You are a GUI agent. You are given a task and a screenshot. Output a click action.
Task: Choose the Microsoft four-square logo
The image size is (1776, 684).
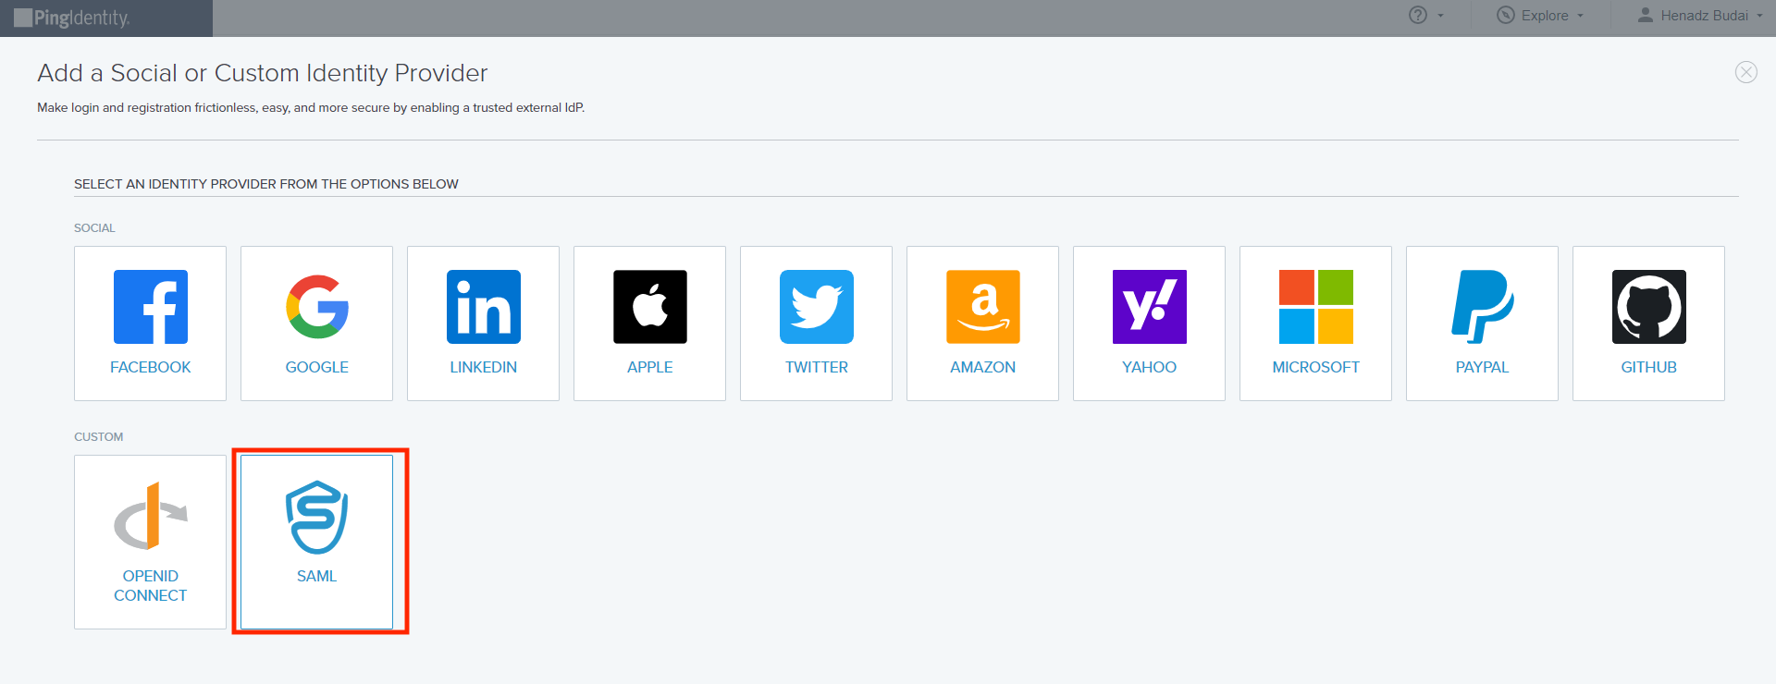(x=1315, y=307)
